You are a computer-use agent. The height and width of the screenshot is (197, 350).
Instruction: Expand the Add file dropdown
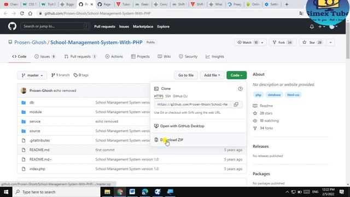point(212,76)
